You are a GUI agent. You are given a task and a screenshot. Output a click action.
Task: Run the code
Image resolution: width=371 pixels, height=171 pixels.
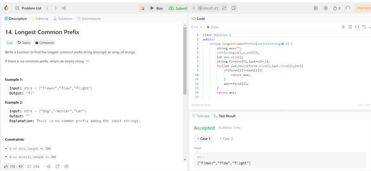coord(157,8)
